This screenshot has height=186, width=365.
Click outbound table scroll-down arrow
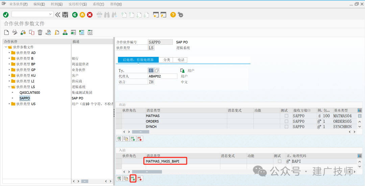(x=359, y=127)
